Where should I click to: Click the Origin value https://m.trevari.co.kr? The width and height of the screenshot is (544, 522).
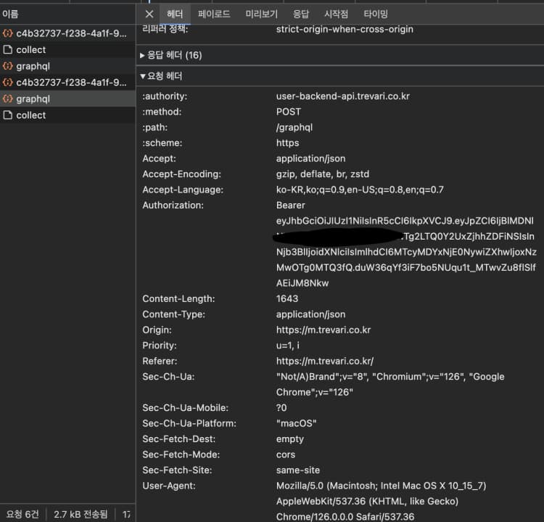pos(323,330)
